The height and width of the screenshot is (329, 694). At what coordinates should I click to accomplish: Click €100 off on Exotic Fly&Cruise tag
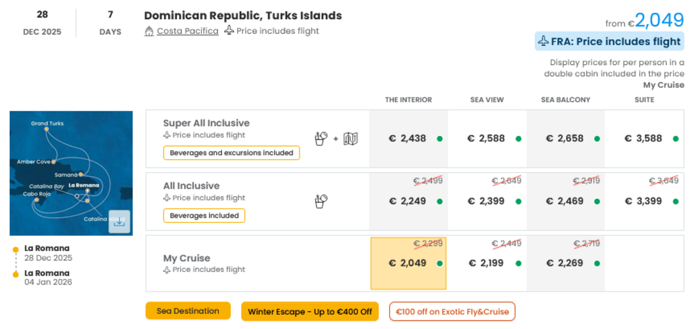point(452,311)
